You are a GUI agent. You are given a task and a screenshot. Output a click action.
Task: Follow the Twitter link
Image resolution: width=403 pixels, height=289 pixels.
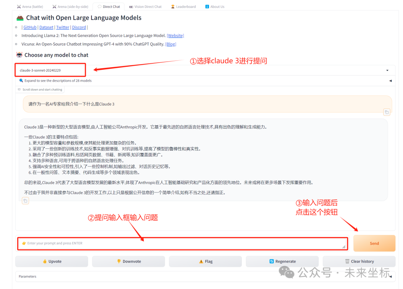point(63,27)
